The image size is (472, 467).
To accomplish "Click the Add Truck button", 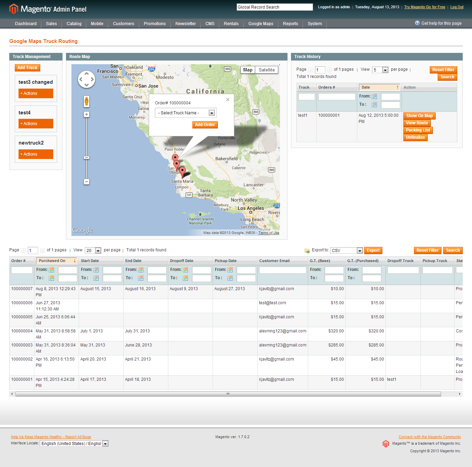I will pos(27,68).
